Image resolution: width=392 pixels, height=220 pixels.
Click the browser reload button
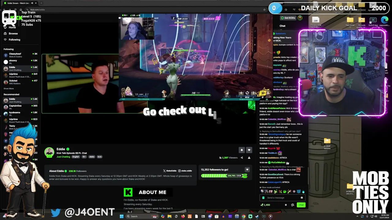click(15, 9)
